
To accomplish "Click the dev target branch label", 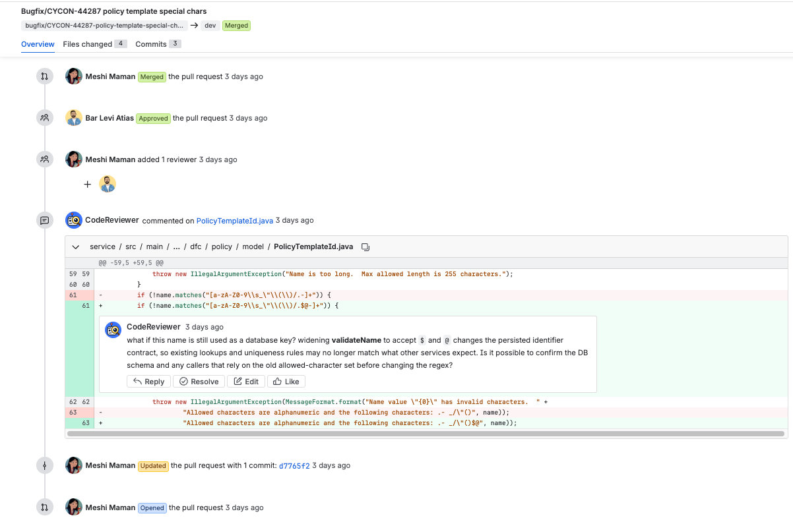I will (210, 26).
